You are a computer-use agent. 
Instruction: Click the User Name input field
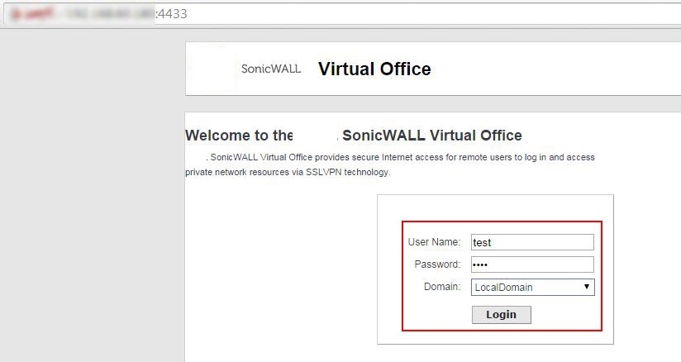532,242
